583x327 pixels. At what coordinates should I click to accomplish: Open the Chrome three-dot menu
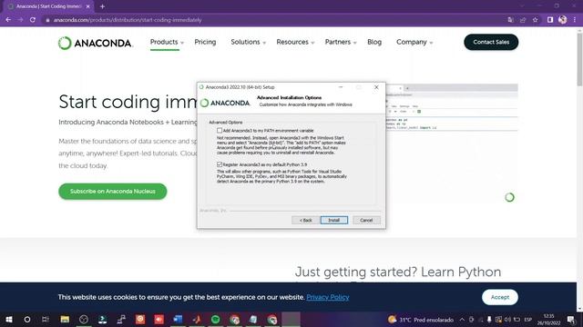tap(575, 20)
